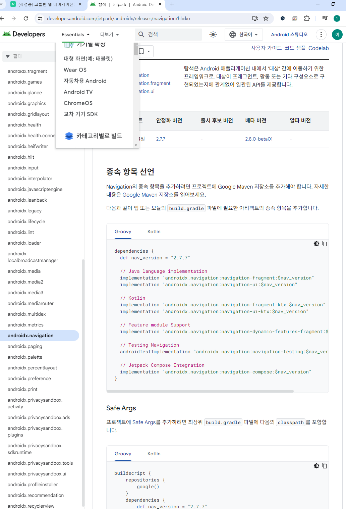Collapse the Essentials dropdown menu
346x509 pixels.
(76, 35)
